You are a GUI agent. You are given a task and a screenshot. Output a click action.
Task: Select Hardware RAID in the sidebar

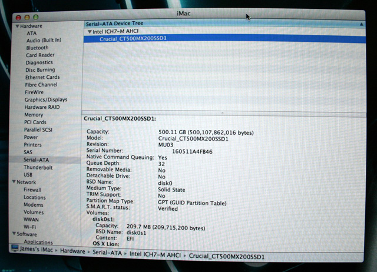point(42,107)
